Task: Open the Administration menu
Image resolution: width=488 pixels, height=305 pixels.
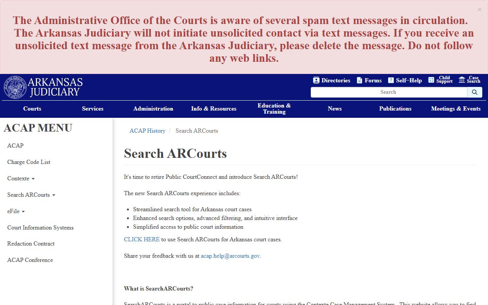Action: [x=153, y=109]
